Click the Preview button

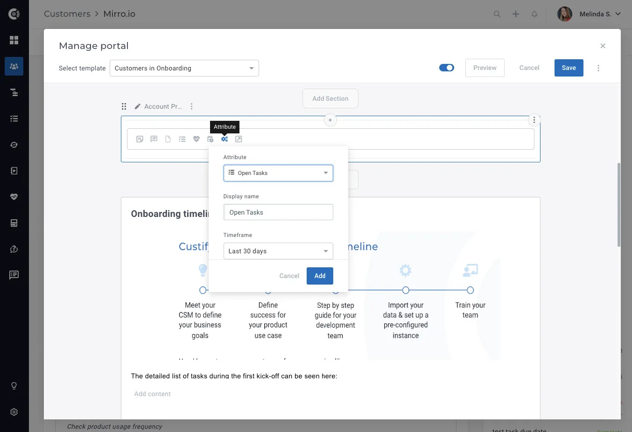[x=485, y=68]
